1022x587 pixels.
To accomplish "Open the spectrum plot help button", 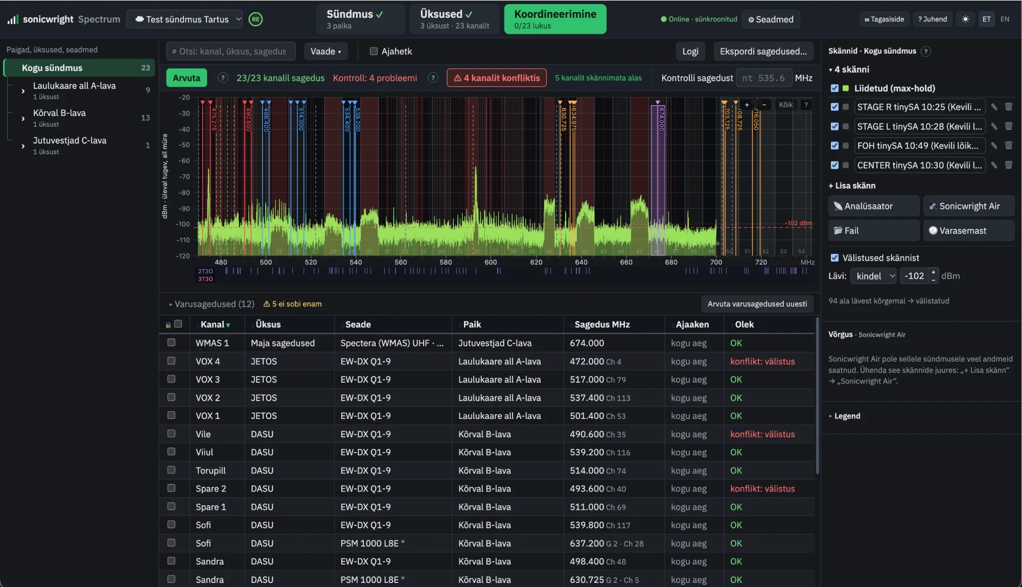I will tap(806, 105).
